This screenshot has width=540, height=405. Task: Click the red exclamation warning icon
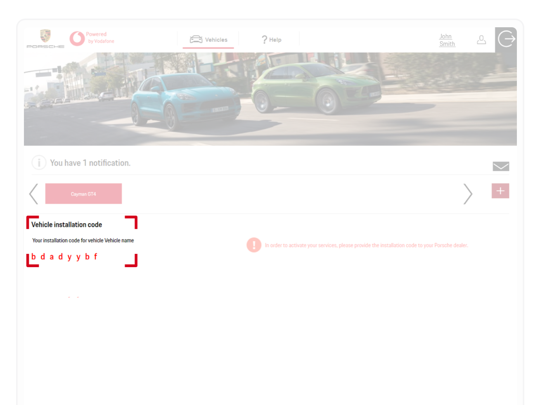click(254, 245)
